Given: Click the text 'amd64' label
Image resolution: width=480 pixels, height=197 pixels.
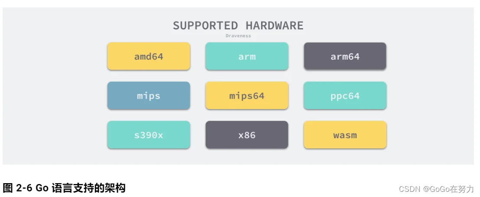Looking at the screenshot, I should (x=149, y=57).
